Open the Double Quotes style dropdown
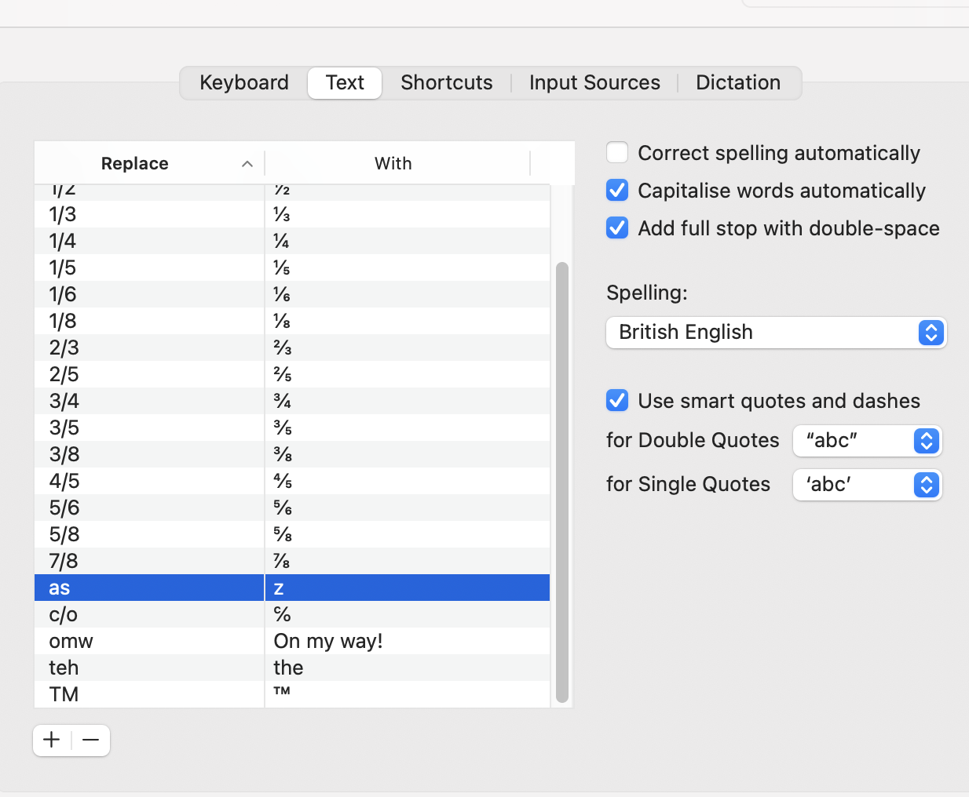969x797 pixels. coord(867,441)
